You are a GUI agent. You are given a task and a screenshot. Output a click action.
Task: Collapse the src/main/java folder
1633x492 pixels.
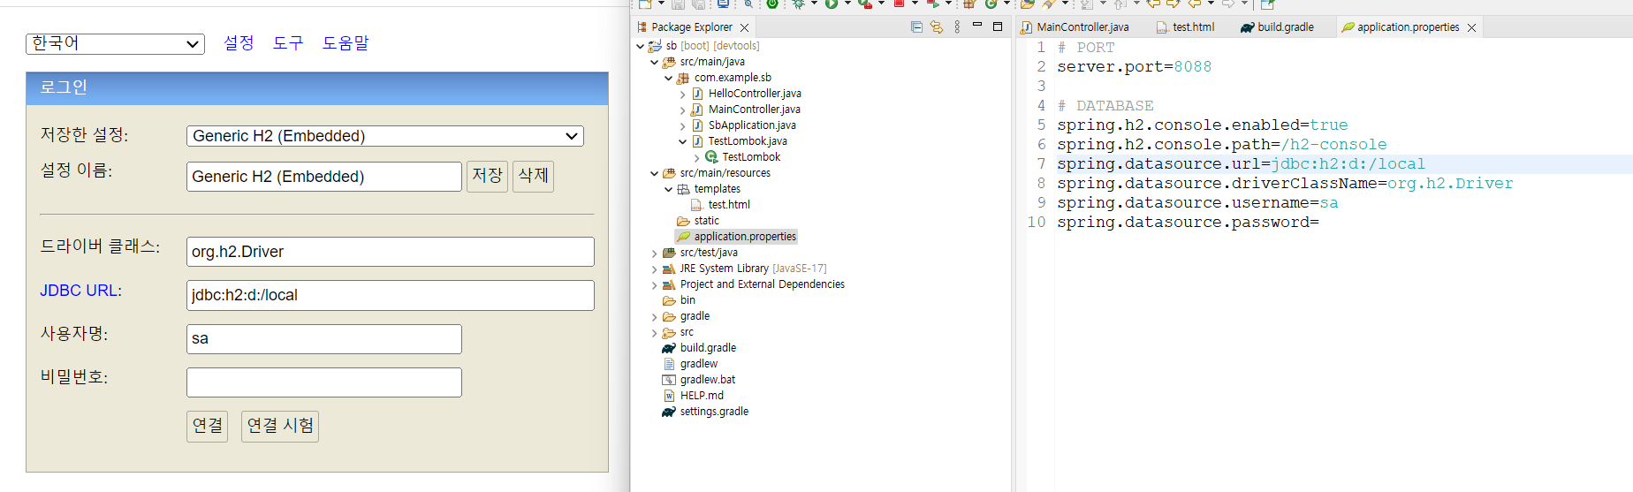tap(655, 62)
